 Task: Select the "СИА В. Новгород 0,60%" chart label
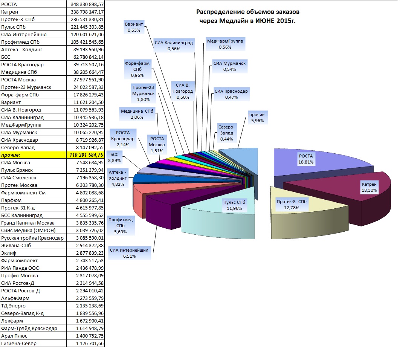tap(183, 91)
